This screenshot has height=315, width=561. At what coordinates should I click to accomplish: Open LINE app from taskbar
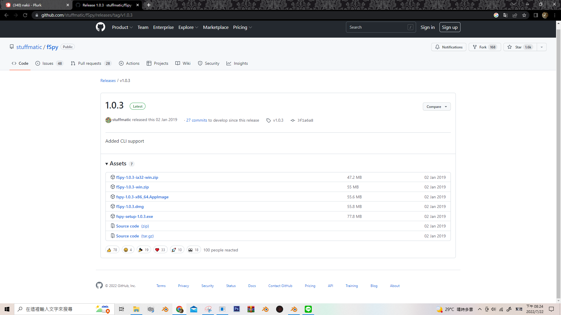(308, 309)
